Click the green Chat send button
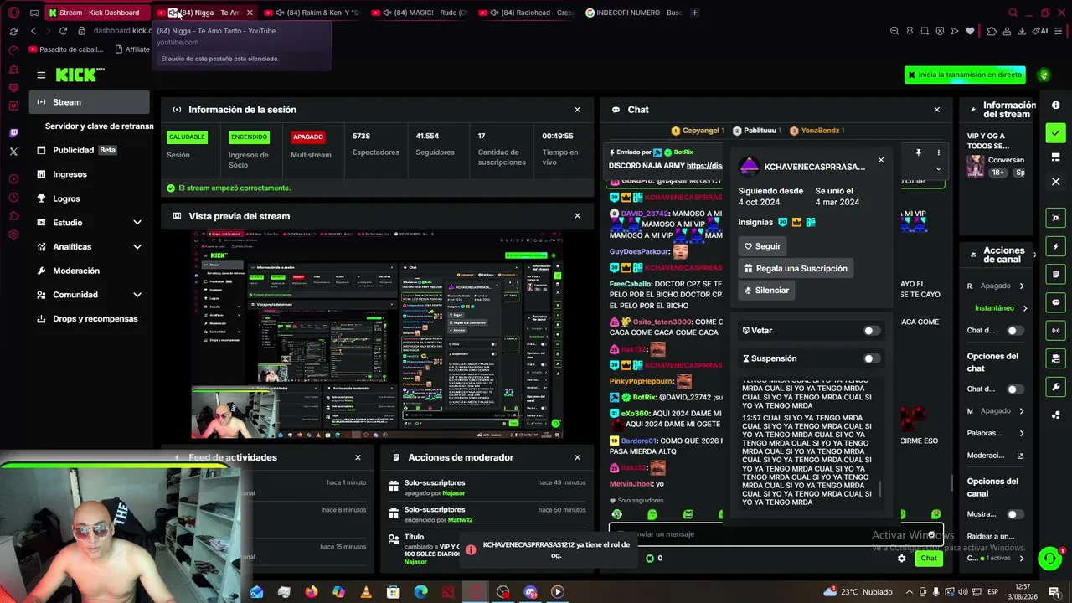Viewport: 1072px width, 603px height. 929,558
